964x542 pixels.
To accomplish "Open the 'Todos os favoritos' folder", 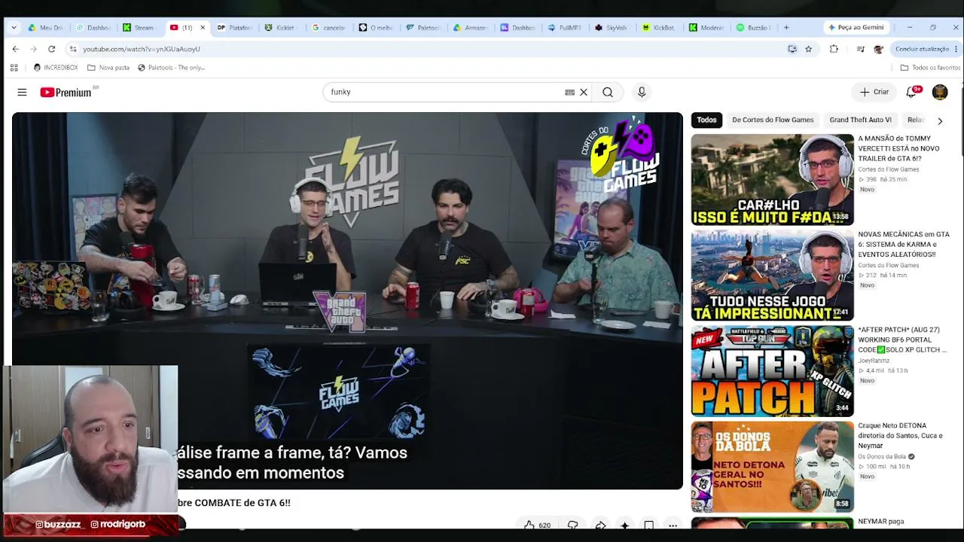I will (x=930, y=68).
